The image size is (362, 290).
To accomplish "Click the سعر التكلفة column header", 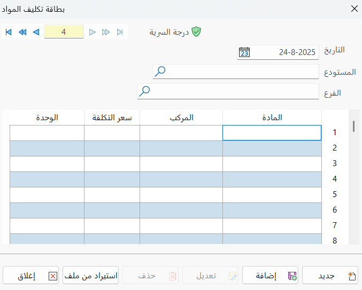I will (x=112, y=117).
